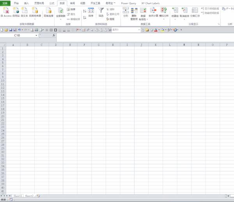This screenshot has height=202, width=234.
Task: Click 隐藏明细数据 hide detail button
Action: point(210,13)
